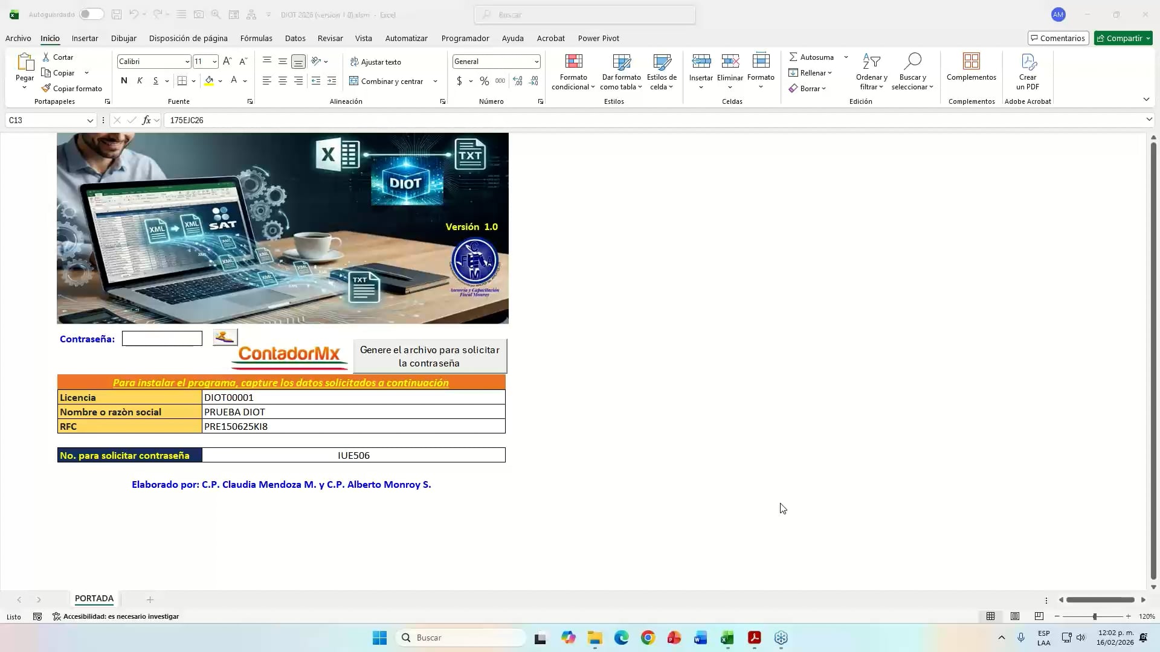Click the Eliminar cells icon

click(730, 62)
